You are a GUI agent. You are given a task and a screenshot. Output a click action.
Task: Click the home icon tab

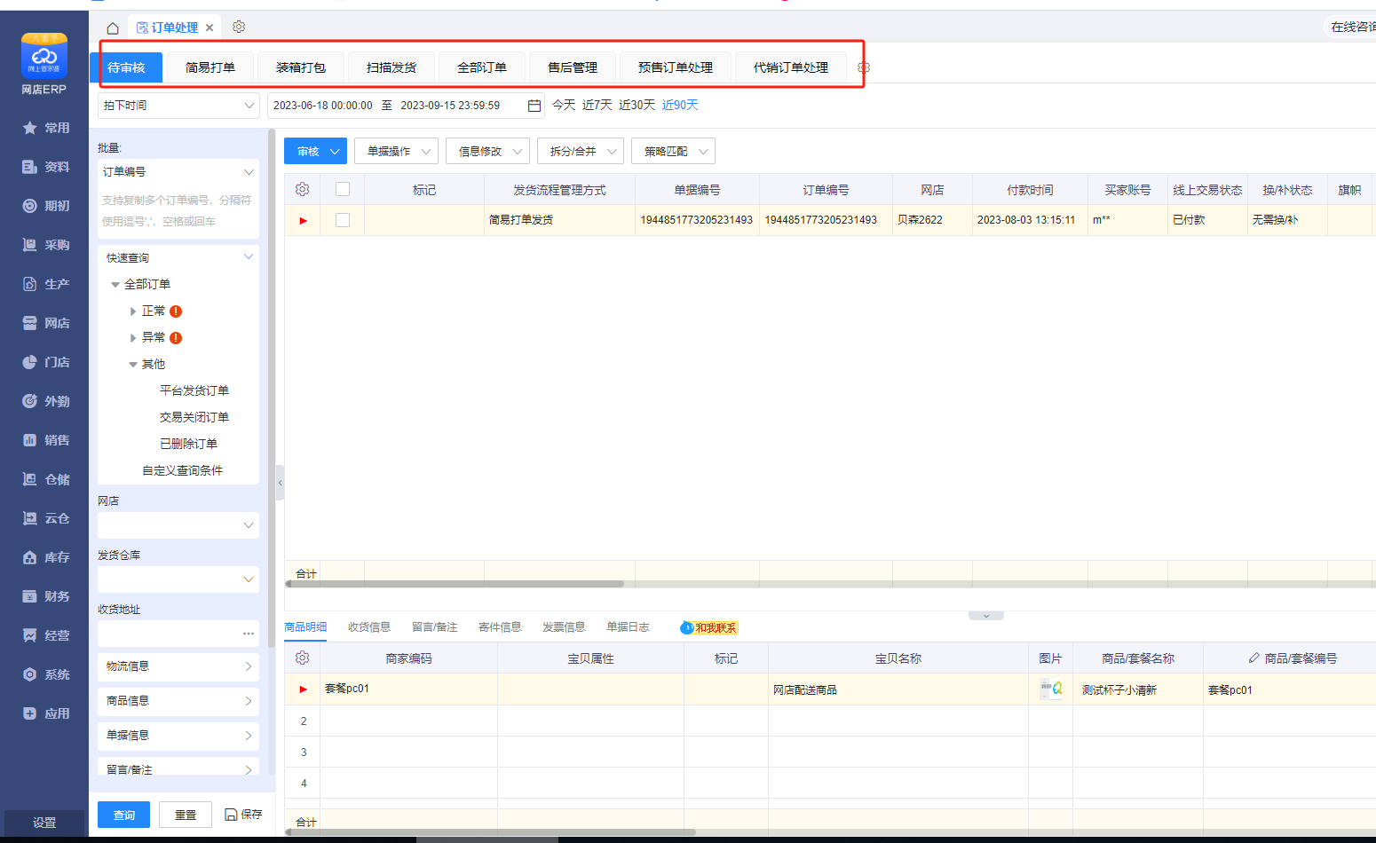point(113,28)
